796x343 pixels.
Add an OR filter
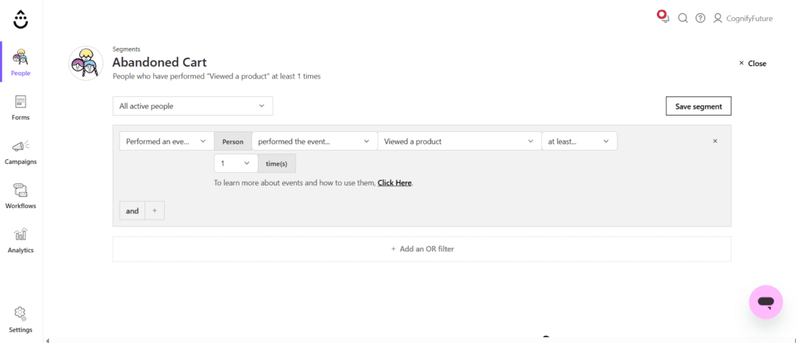point(422,249)
